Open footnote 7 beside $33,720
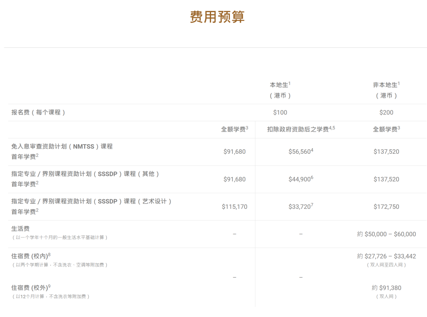This screenshot has height=317, width=427. coord(312,205)
